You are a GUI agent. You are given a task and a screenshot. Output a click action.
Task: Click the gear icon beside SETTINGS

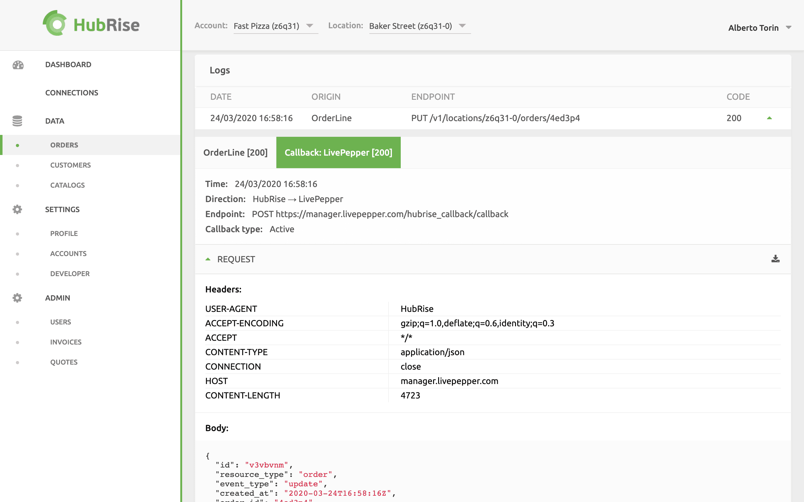(17, 209)
